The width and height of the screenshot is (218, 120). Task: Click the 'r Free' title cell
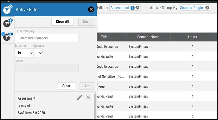pyautogui.click(x=101, y=86)
